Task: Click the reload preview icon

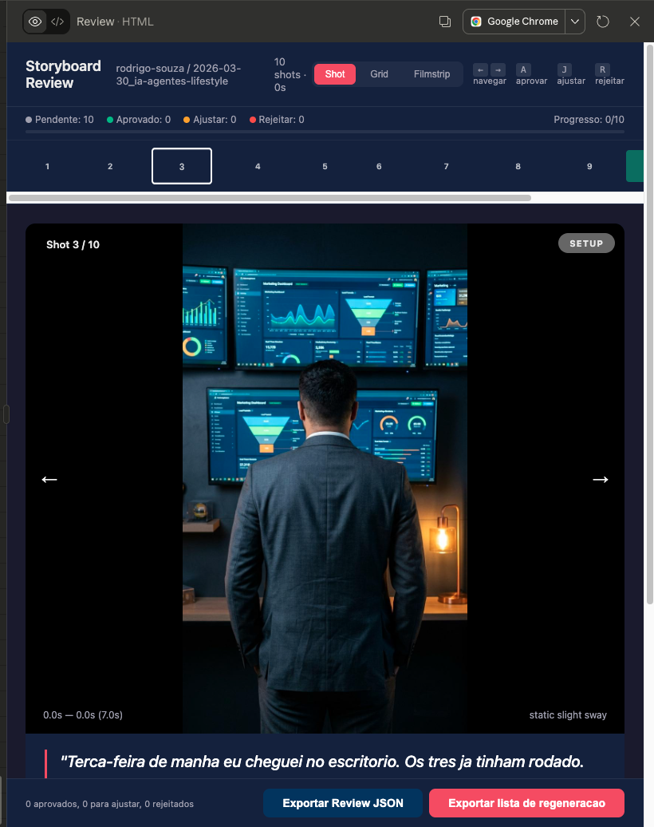Action: click(603, 22)
